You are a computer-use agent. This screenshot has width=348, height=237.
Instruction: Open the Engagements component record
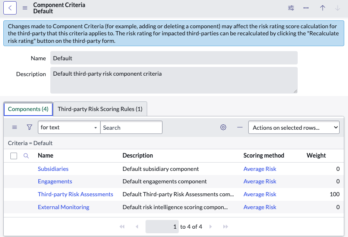[x=55, y=182]
